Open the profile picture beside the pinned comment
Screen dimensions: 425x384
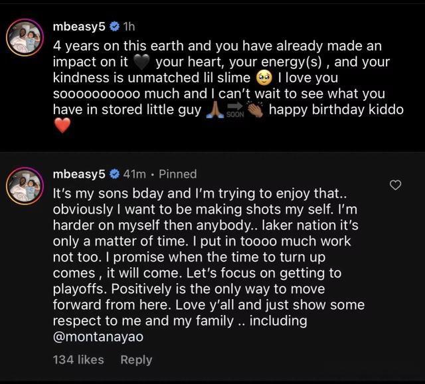25,188
